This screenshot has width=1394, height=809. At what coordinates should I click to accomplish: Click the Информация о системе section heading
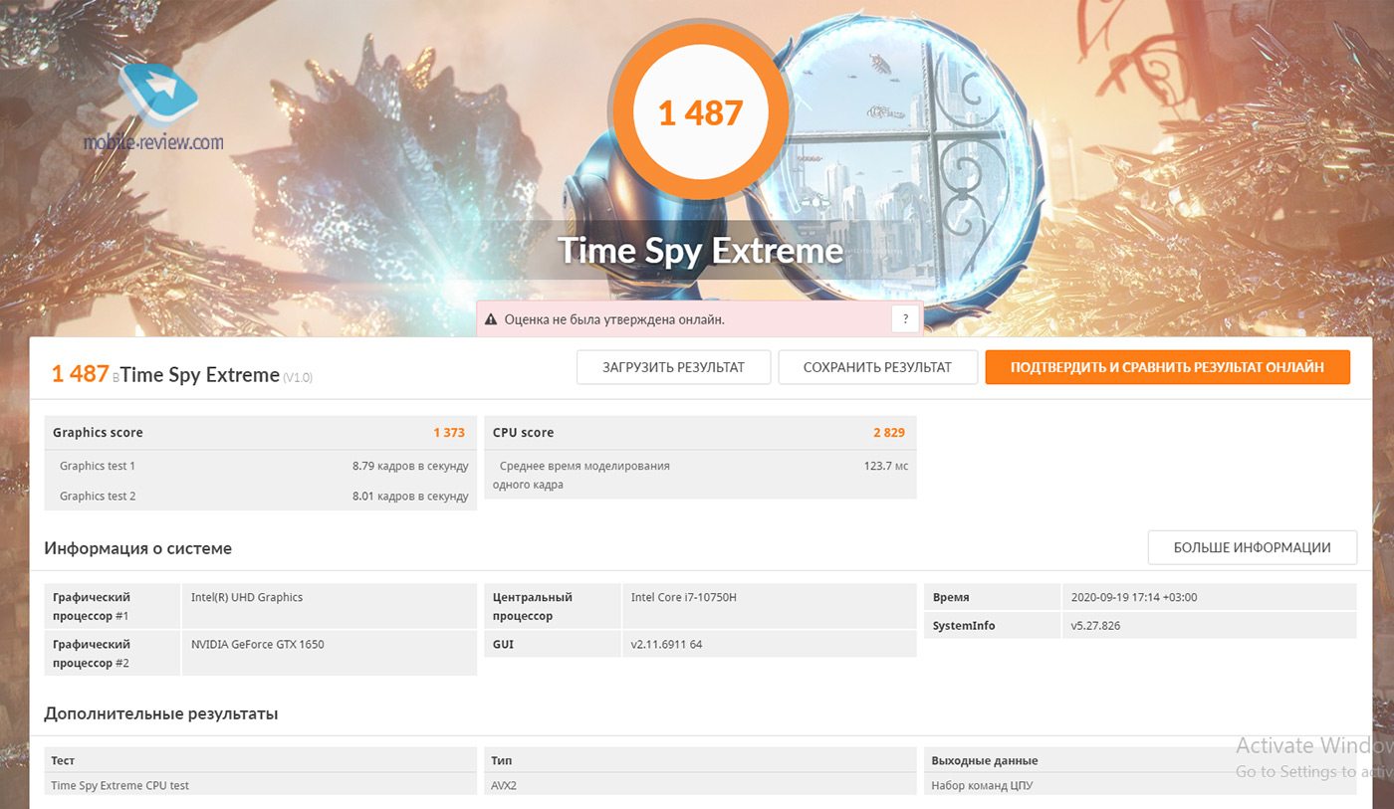click(x=138, y=548)
